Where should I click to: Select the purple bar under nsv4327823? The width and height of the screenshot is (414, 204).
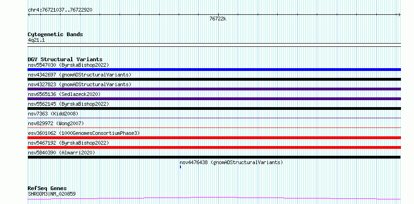point(214,89)
